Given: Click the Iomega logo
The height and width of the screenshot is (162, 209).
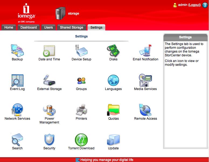Looking at the screenshot, I should (x=26, y=13).
